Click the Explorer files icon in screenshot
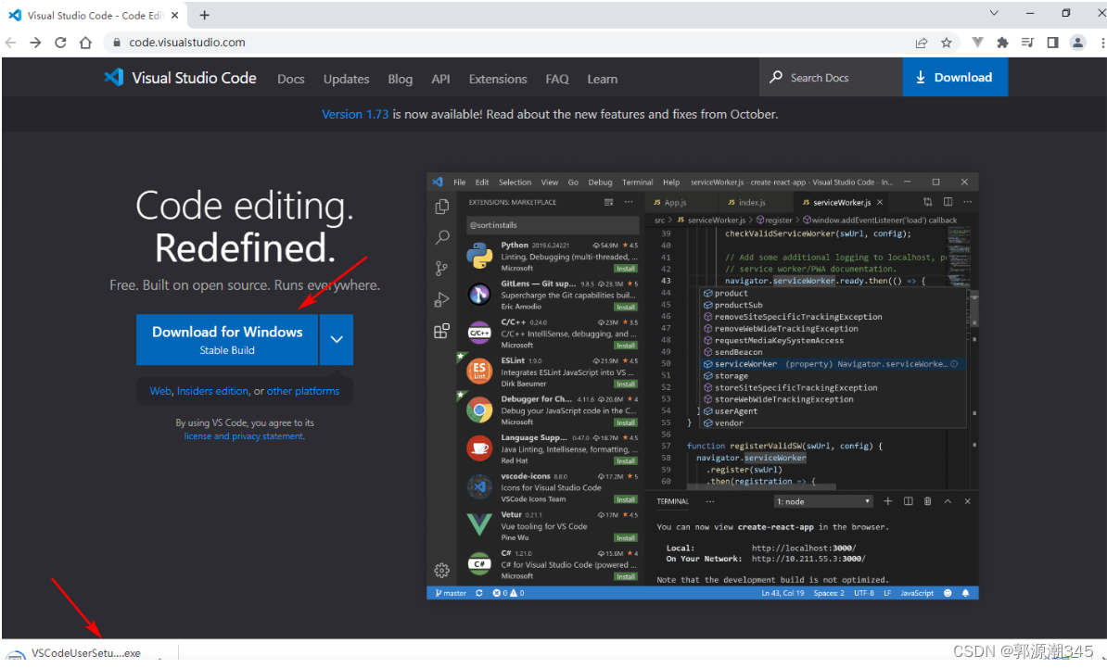Viewport: 1107px width, 668px height. coord(442,206)
